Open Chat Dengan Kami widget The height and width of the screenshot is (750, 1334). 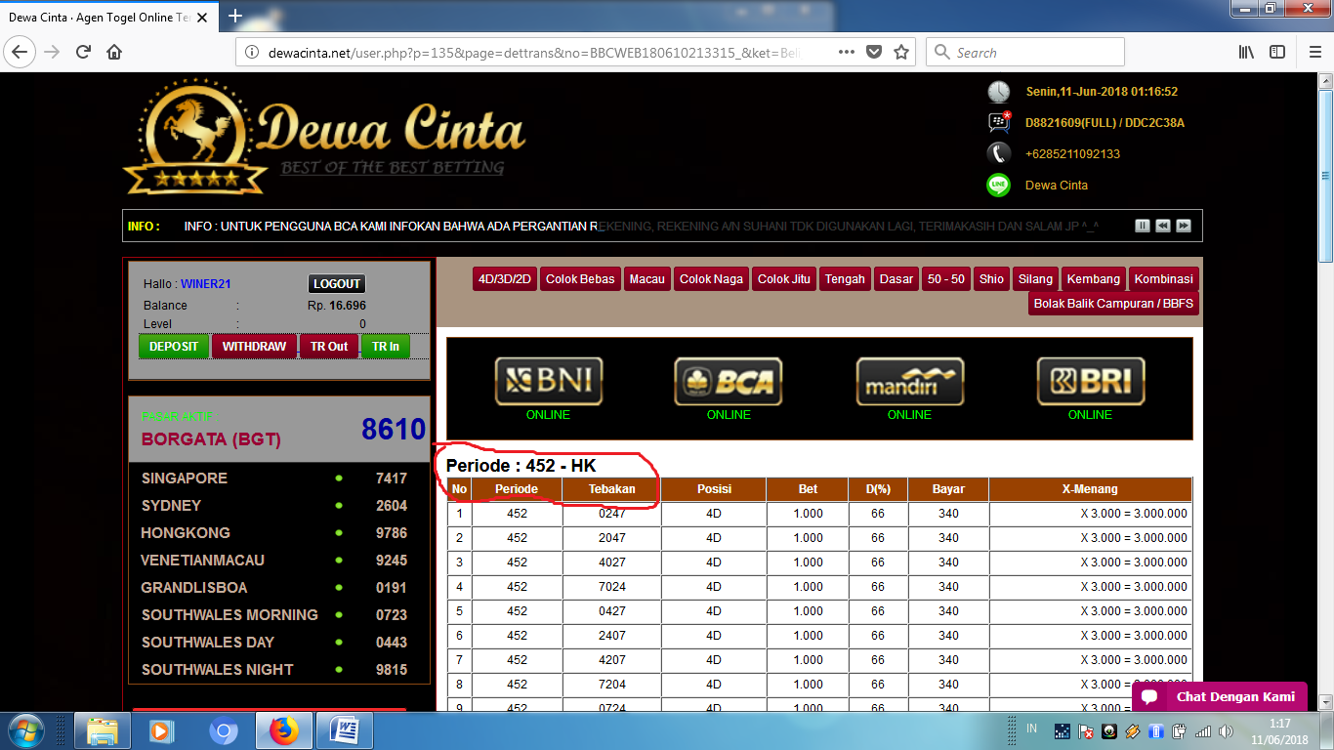click(1221, 696)
